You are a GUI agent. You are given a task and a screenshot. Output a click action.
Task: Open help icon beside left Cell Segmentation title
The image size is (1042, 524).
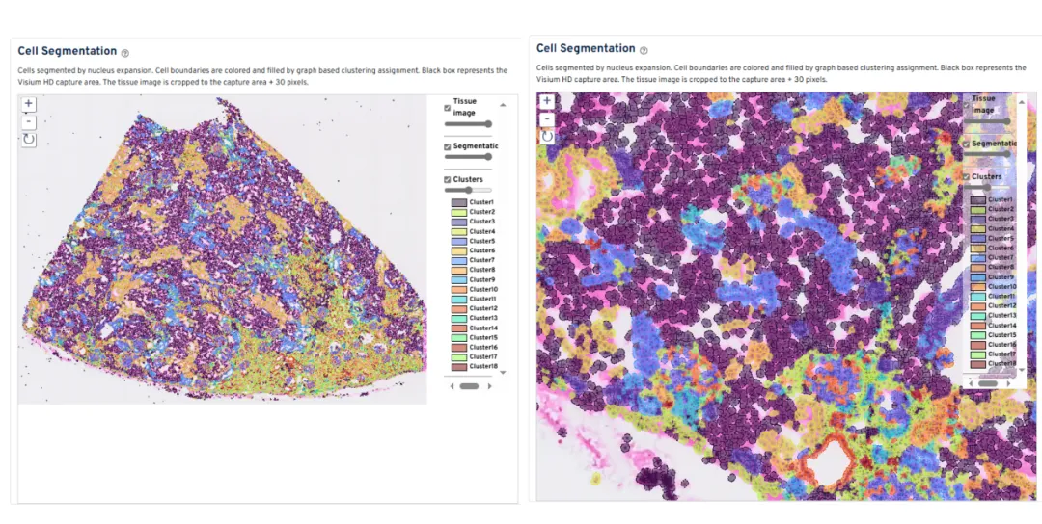tap(125, 53)
